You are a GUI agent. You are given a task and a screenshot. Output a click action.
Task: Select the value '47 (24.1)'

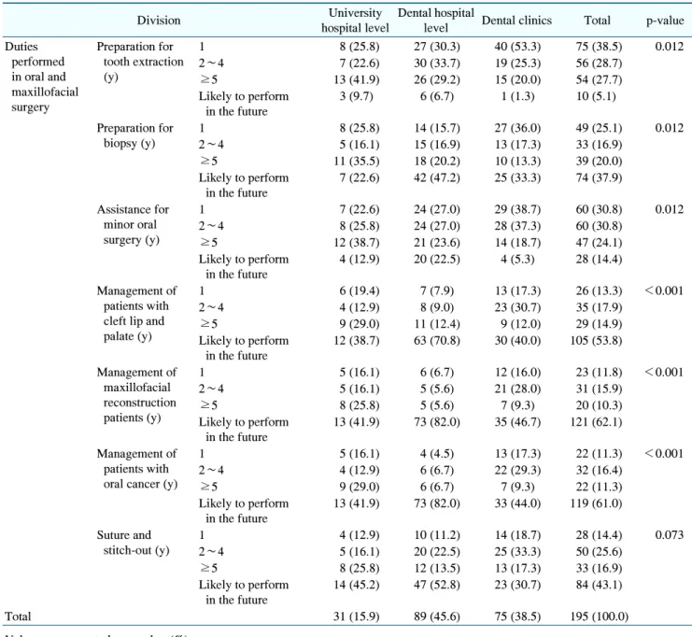point(599,242)
